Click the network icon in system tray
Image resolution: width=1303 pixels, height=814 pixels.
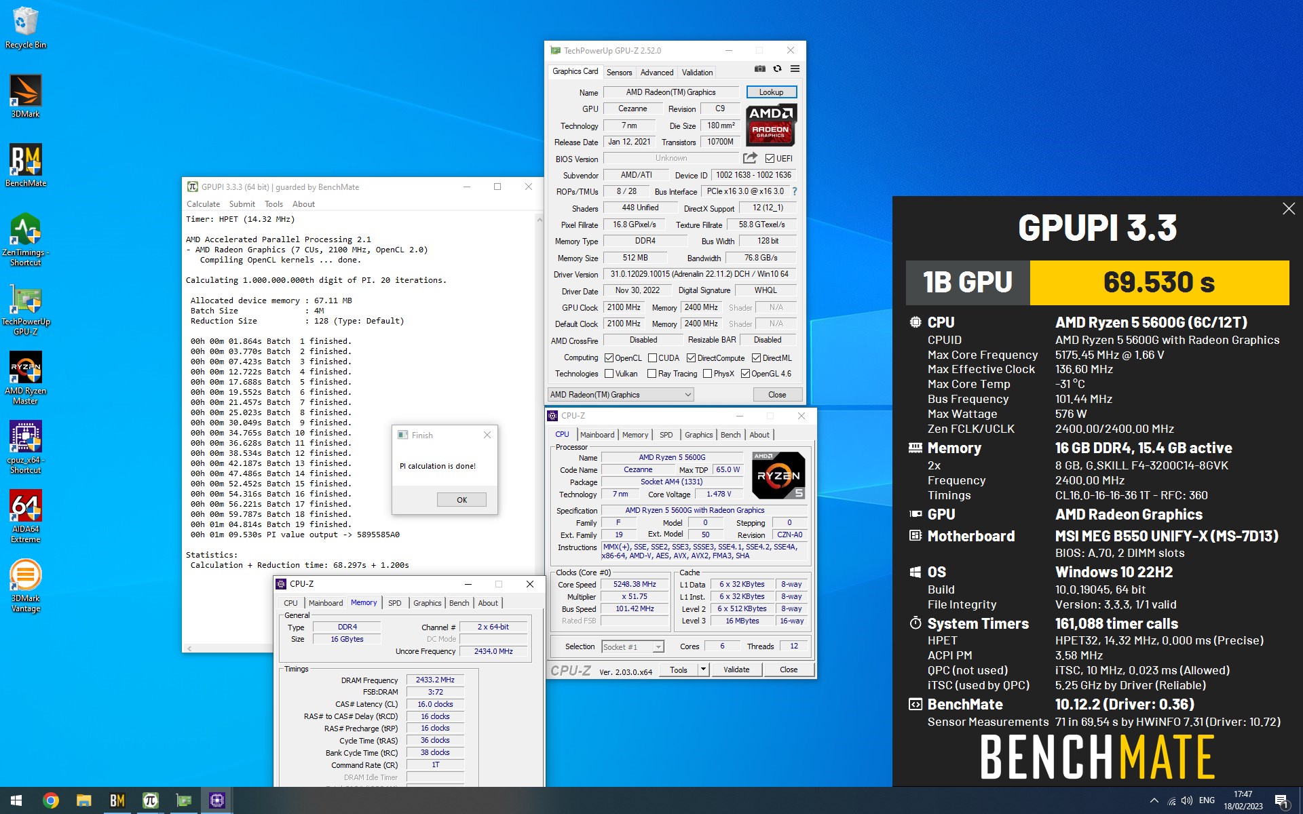[x=1171, y=800]
